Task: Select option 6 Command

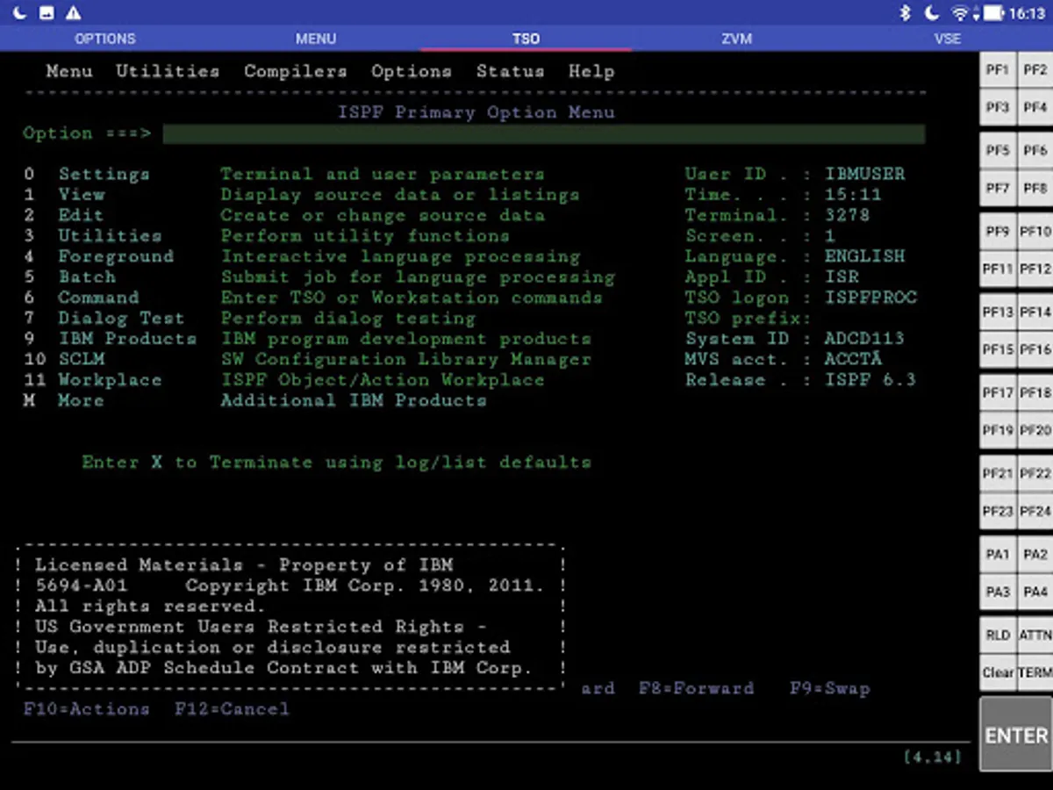Action: coord(98,298)
